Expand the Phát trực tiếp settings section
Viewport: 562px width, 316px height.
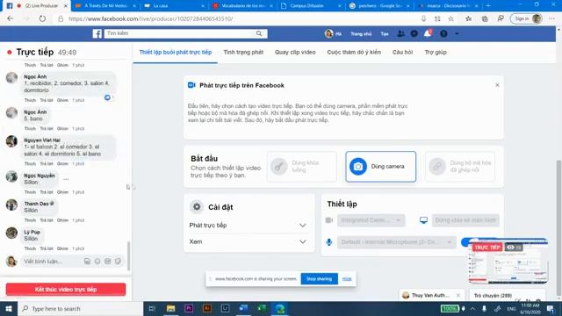(x=248, y=226)
